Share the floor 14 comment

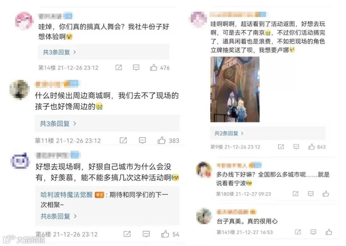click(119, 67)
